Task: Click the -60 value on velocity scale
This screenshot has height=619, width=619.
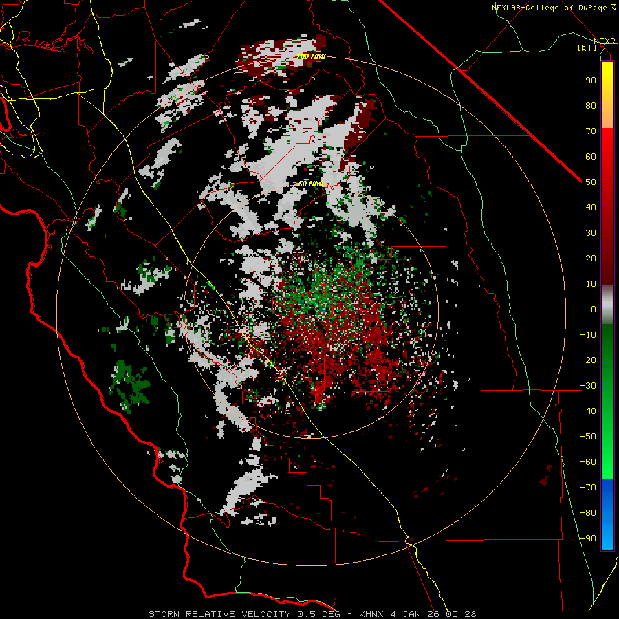Action: click(588, 462)
